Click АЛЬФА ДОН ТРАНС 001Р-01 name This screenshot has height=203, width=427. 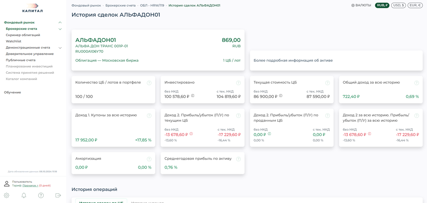(101, 46)
